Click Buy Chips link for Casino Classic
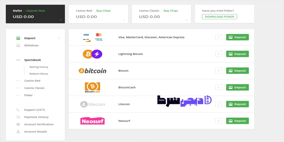Viewport: 284px width, 142px height. coord(171,11)
